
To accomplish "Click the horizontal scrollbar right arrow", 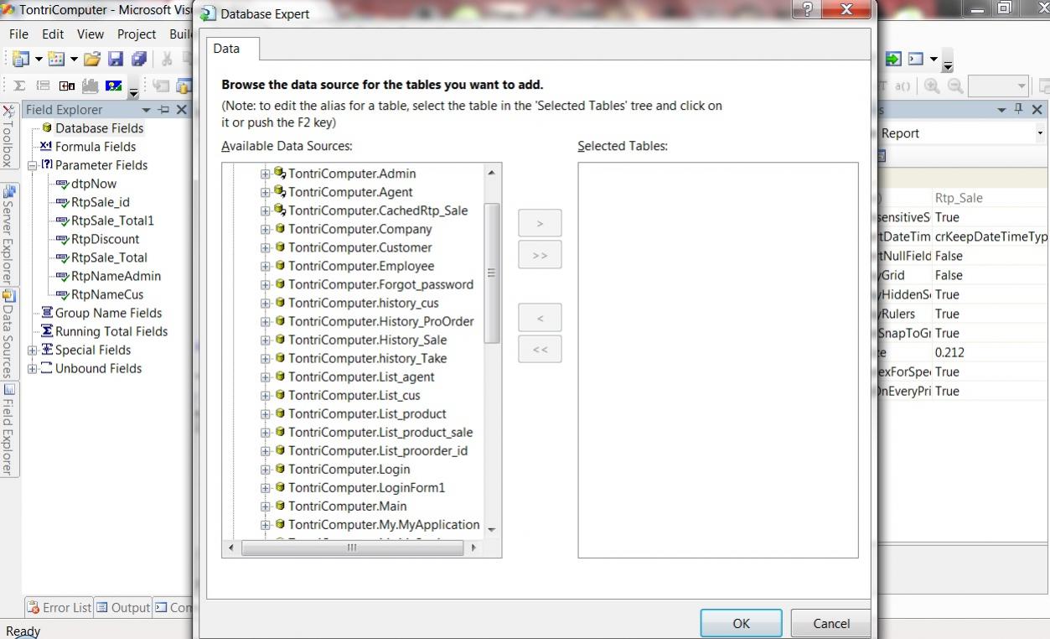I will (473, 548).
